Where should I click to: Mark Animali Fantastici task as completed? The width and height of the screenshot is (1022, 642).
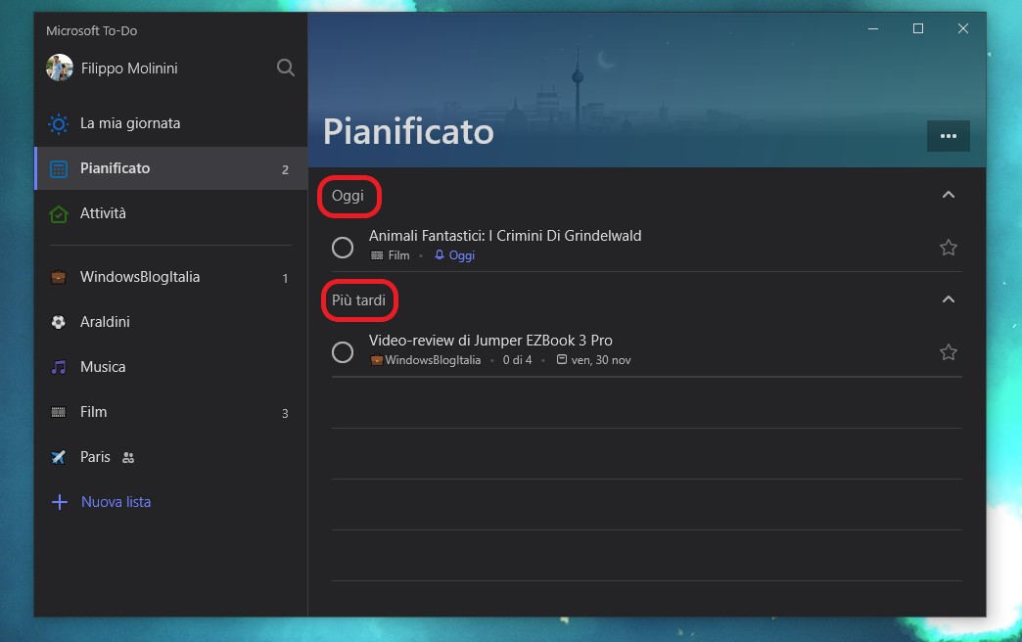pyautogui.click(x=343, y=248)
